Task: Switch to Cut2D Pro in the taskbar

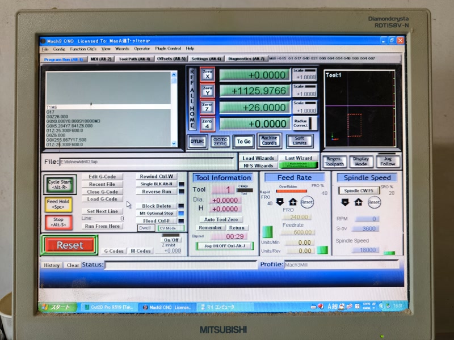Action: pyautogui.click(x=108, y=307)
